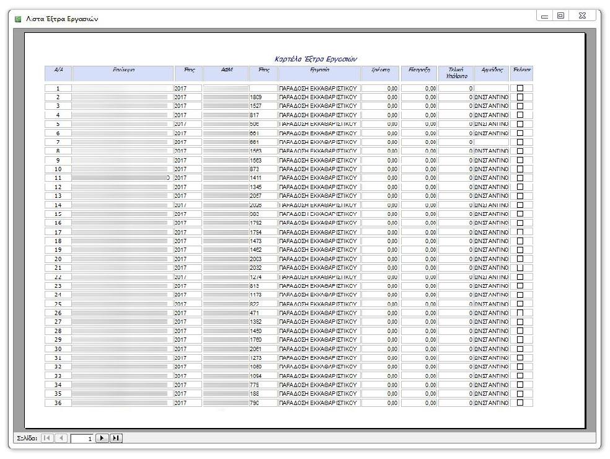610x459 pixels.
Task: Select code 873 in row 10
Action: tap(254, 169)
